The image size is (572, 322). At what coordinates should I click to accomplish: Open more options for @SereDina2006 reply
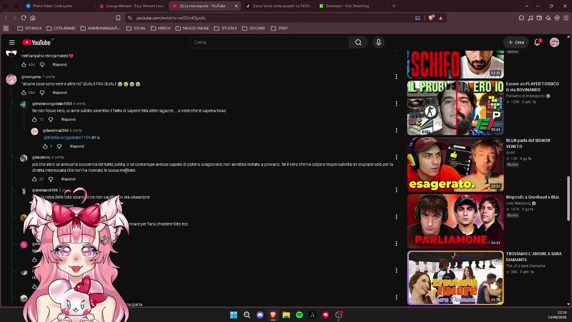(396, 131)
